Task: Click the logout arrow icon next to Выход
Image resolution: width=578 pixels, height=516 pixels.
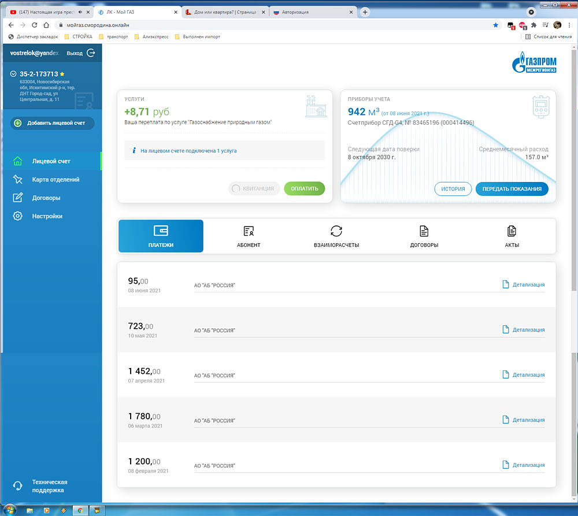Action: point(91,53)
